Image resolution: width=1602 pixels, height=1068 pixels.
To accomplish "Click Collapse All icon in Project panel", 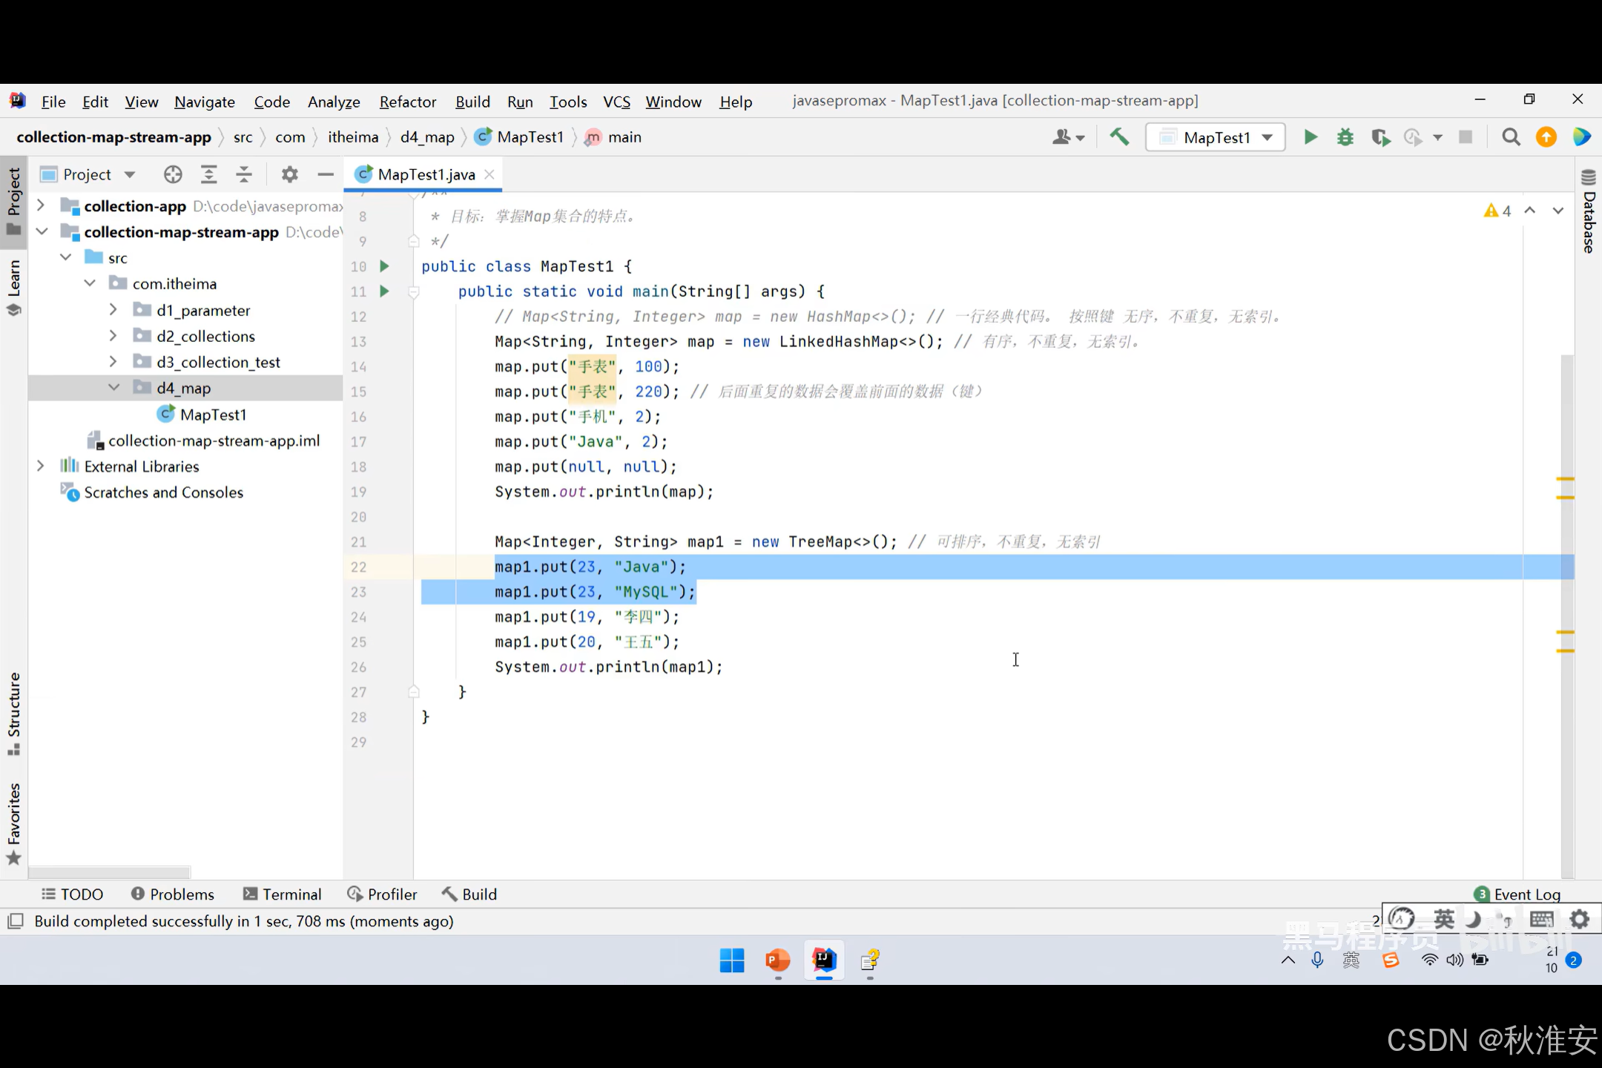I will [244, 174].
